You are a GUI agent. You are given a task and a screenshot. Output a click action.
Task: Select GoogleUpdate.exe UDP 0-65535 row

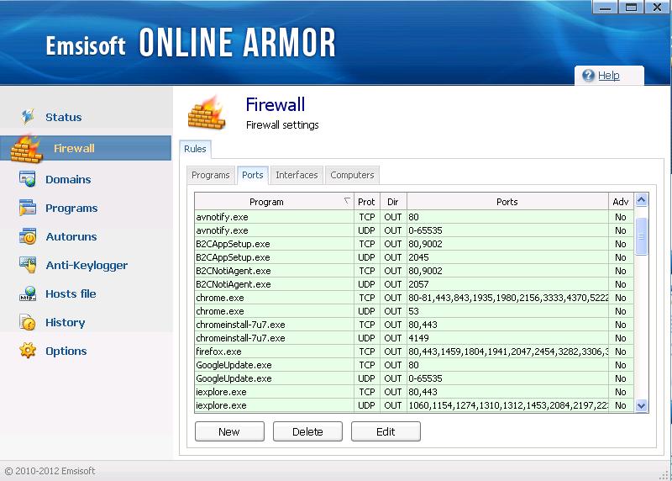click(414, 378)
